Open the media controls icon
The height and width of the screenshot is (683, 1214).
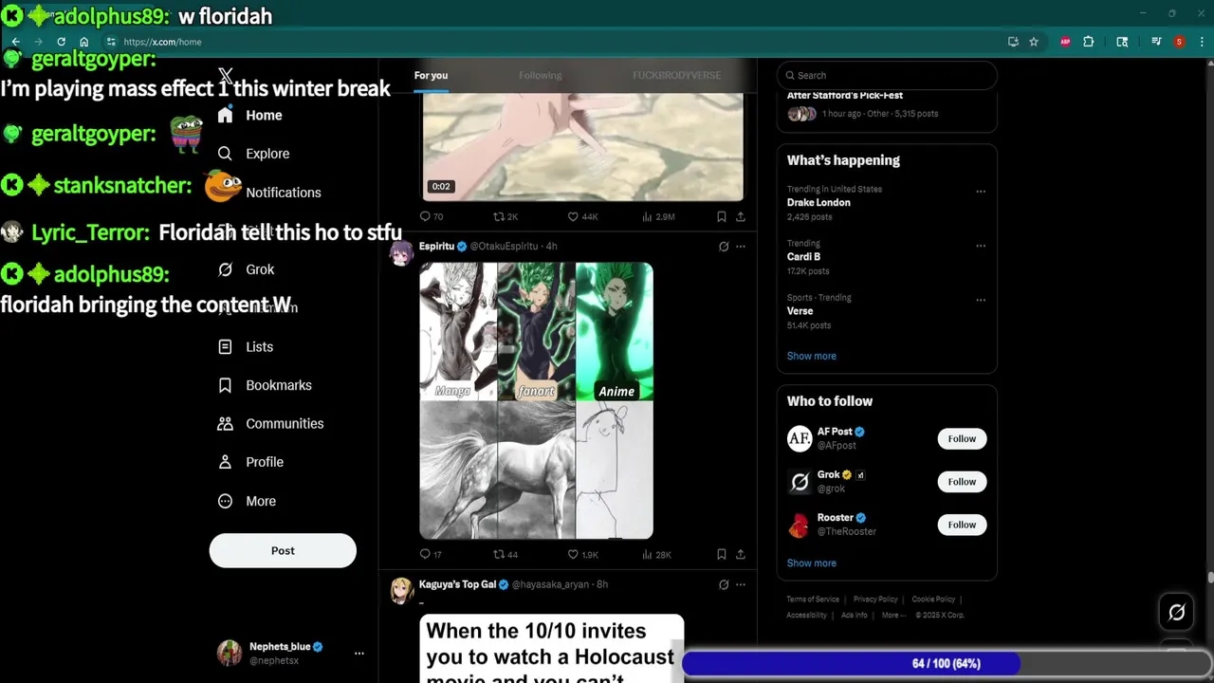pyautogui.click(x=1156, y=42)
